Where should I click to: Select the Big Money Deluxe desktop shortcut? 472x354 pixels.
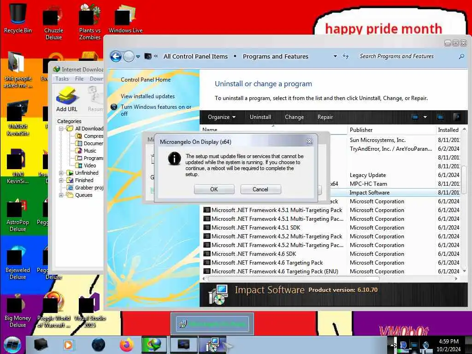[x=18, y=311]
